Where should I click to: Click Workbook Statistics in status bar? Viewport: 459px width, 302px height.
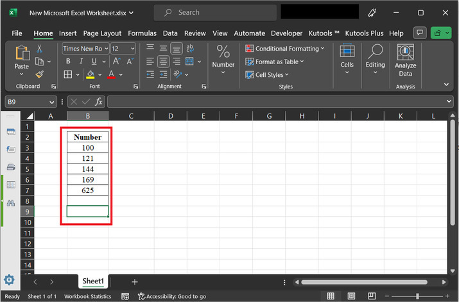coord(87,296)
